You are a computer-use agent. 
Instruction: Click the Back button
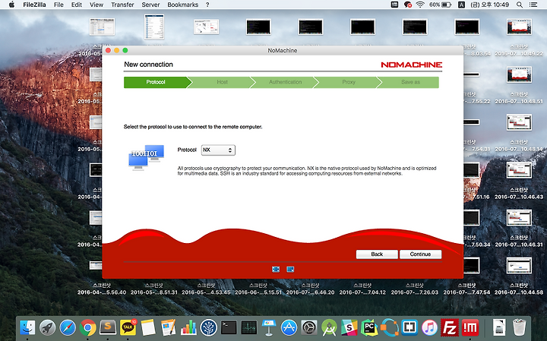tap(377, 254)
